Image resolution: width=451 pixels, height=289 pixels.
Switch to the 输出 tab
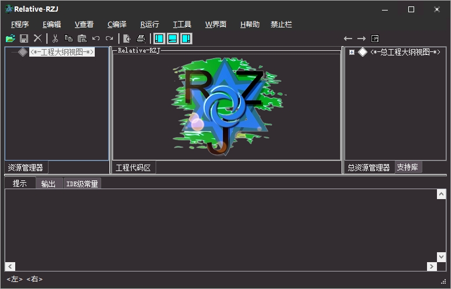(49, 184)
